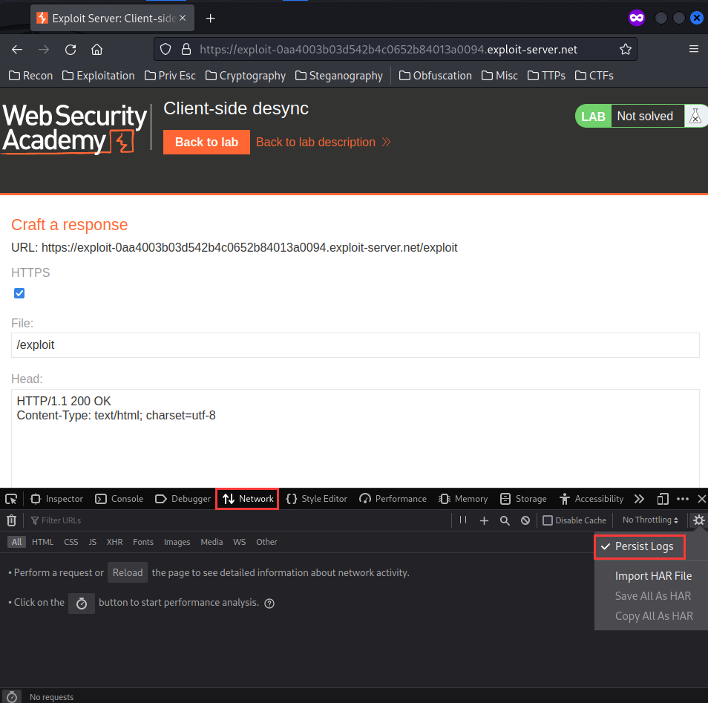Toggle the HTTPS checkbox
708x703 pixels.
point(19,293)
